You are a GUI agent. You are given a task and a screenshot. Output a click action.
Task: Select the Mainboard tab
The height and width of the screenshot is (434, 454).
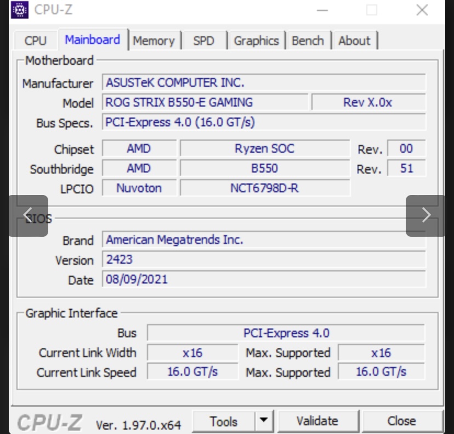click(93, 40)
